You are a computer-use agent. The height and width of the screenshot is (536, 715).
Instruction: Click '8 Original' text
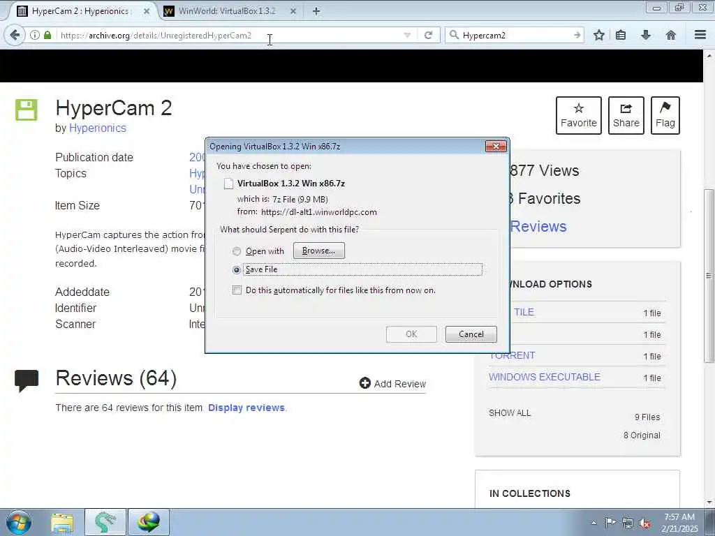[642, 435]
